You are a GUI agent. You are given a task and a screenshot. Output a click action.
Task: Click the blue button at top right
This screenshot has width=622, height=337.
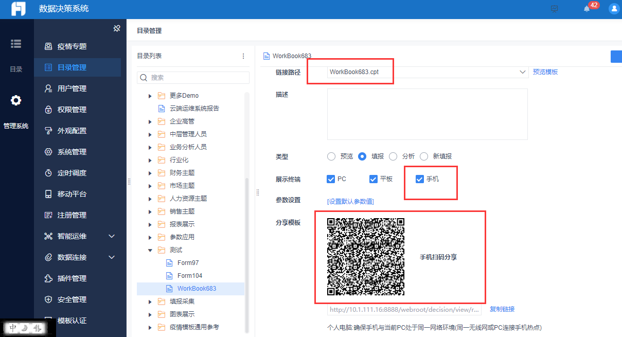click(616, 57)
